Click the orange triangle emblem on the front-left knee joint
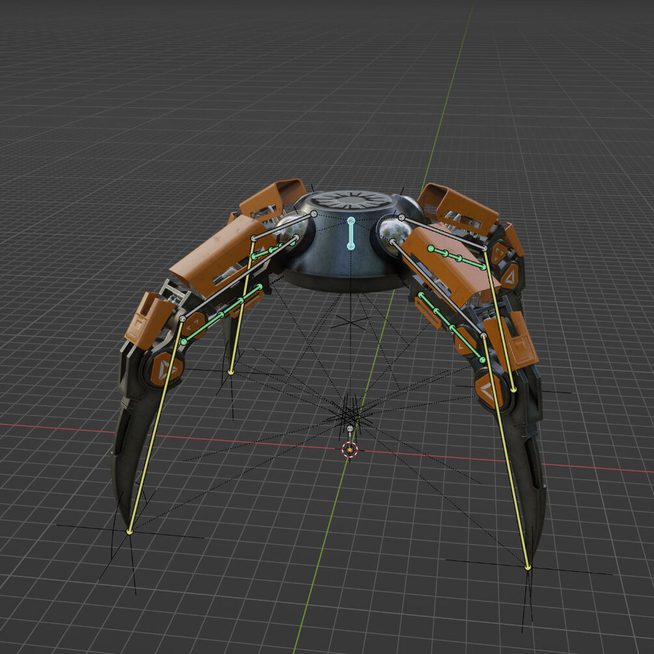Viewport: 654px width, 654px height. point(165,369)
